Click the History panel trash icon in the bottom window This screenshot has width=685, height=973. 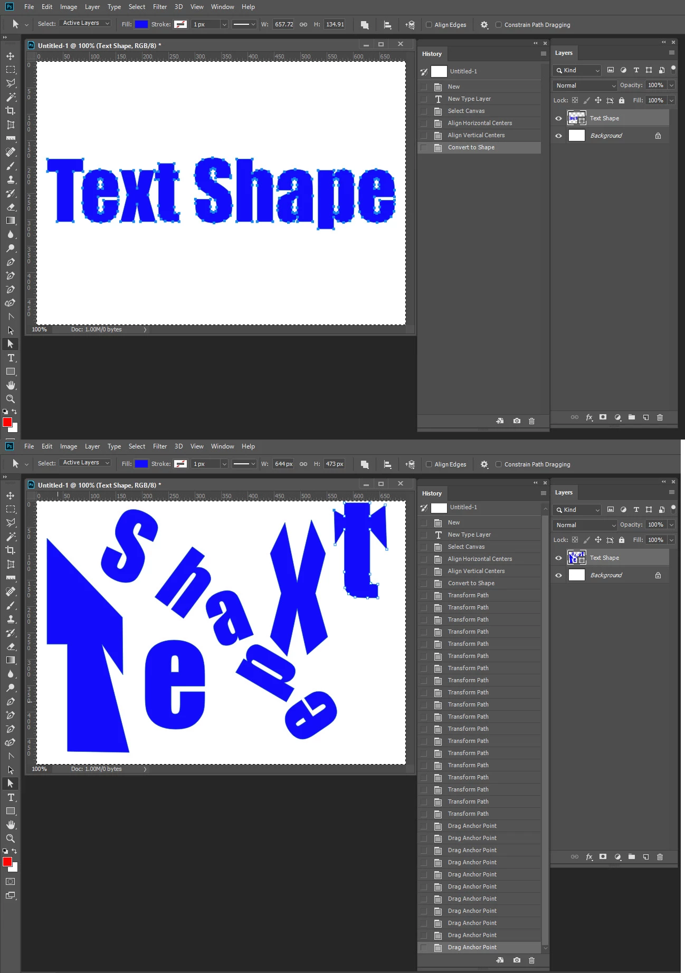point(531,960)
